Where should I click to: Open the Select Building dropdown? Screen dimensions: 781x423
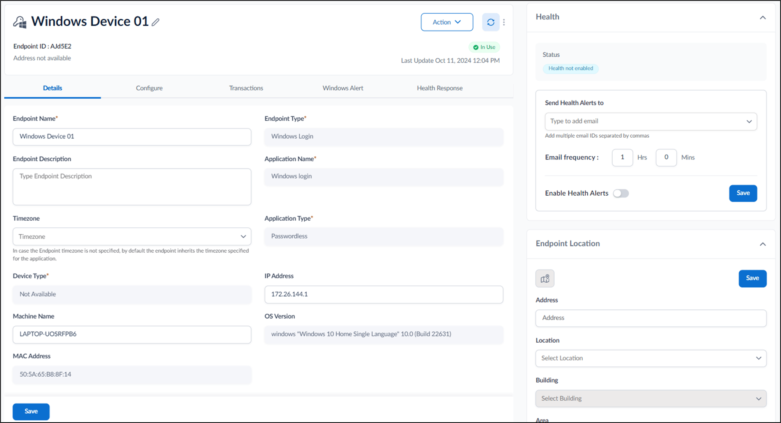(651, 398)
